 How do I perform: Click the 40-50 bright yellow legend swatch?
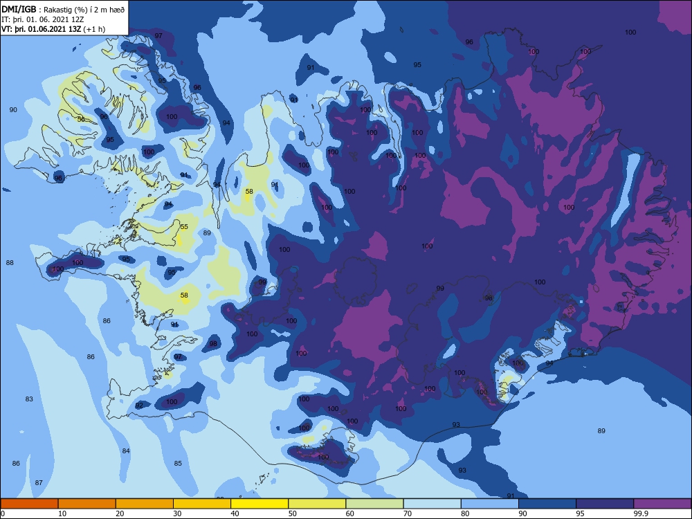coord(259,504)
